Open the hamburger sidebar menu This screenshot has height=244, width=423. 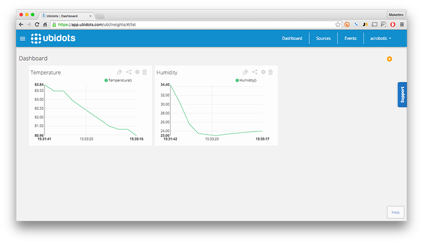(x=22, y=39)
